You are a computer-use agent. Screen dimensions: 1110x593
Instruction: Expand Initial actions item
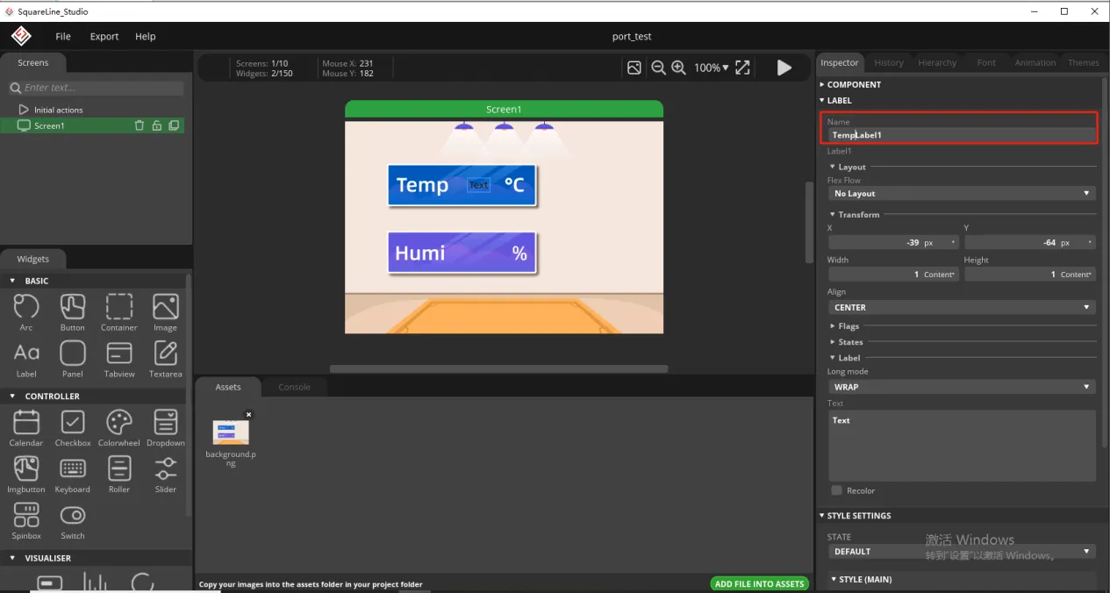(x=24, y=110)
